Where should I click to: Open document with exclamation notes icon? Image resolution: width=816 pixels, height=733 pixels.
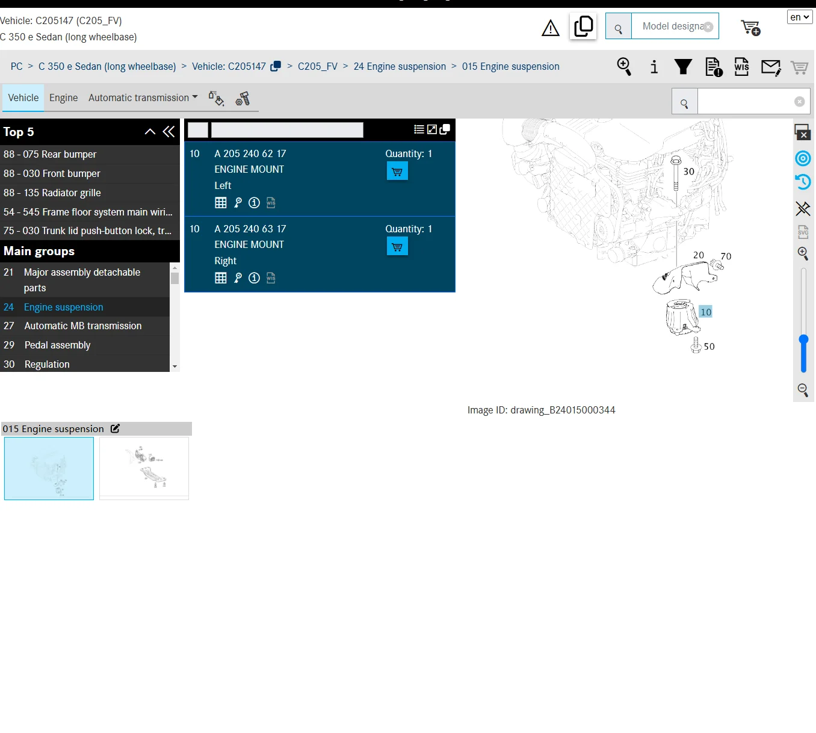pos(714,67)
